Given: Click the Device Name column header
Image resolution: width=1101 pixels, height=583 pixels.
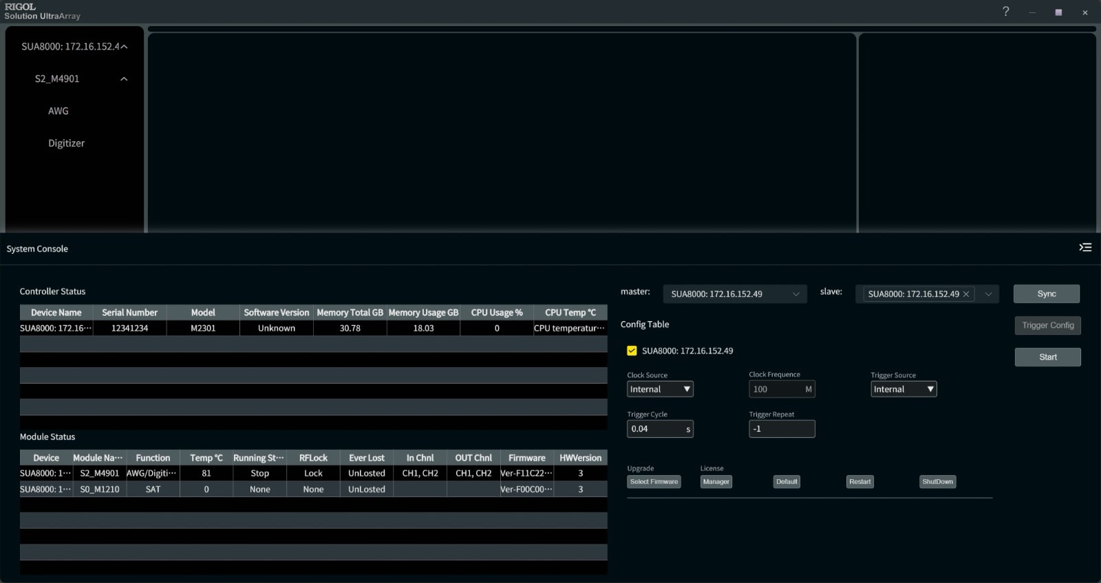Looking at the screenshot, I should tap(56, 313).
